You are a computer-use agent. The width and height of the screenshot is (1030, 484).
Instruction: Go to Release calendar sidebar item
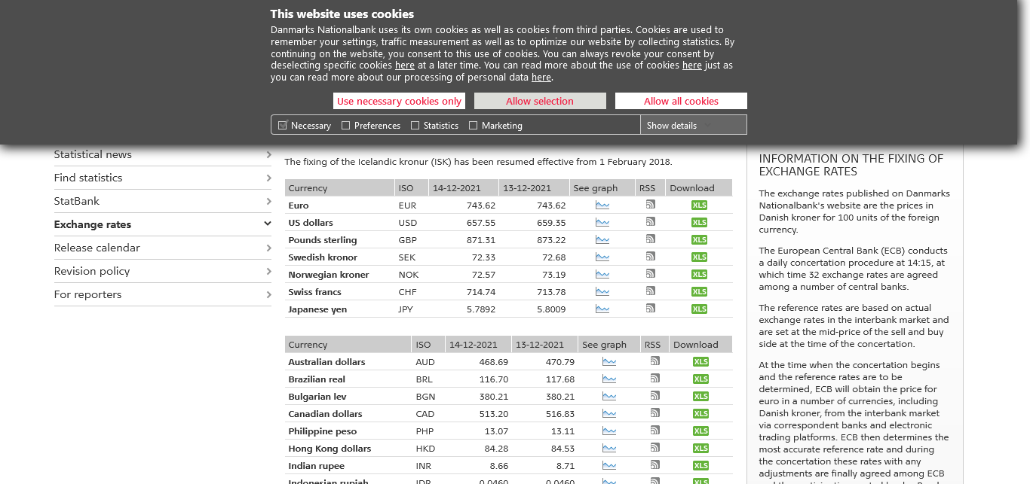[97, 248]
